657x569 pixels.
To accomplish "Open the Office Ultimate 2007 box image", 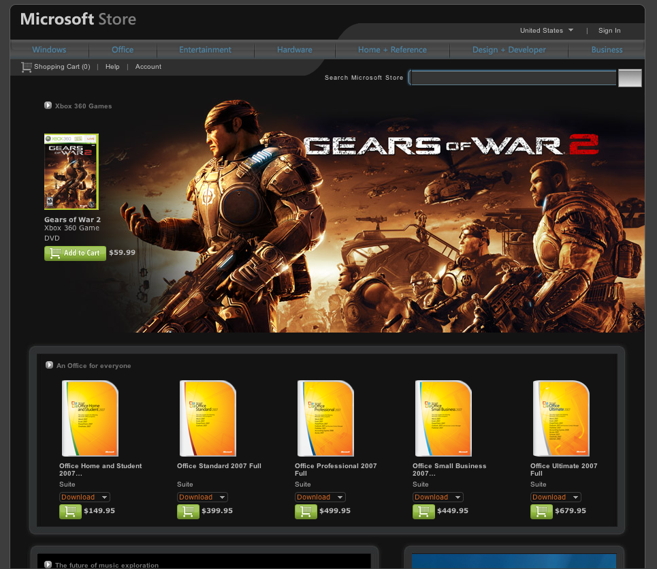I will [x=561, y=418].
